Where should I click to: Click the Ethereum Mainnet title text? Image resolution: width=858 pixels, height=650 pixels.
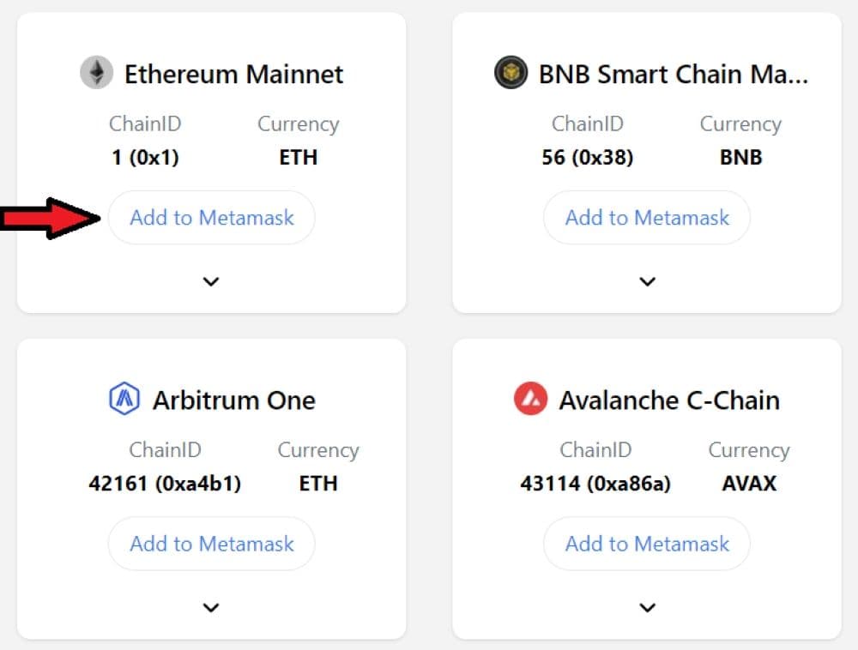[x=233, y=74]
